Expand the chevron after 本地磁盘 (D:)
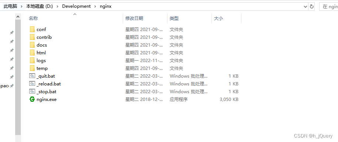The image size is (338, 142). click(57, 6)
